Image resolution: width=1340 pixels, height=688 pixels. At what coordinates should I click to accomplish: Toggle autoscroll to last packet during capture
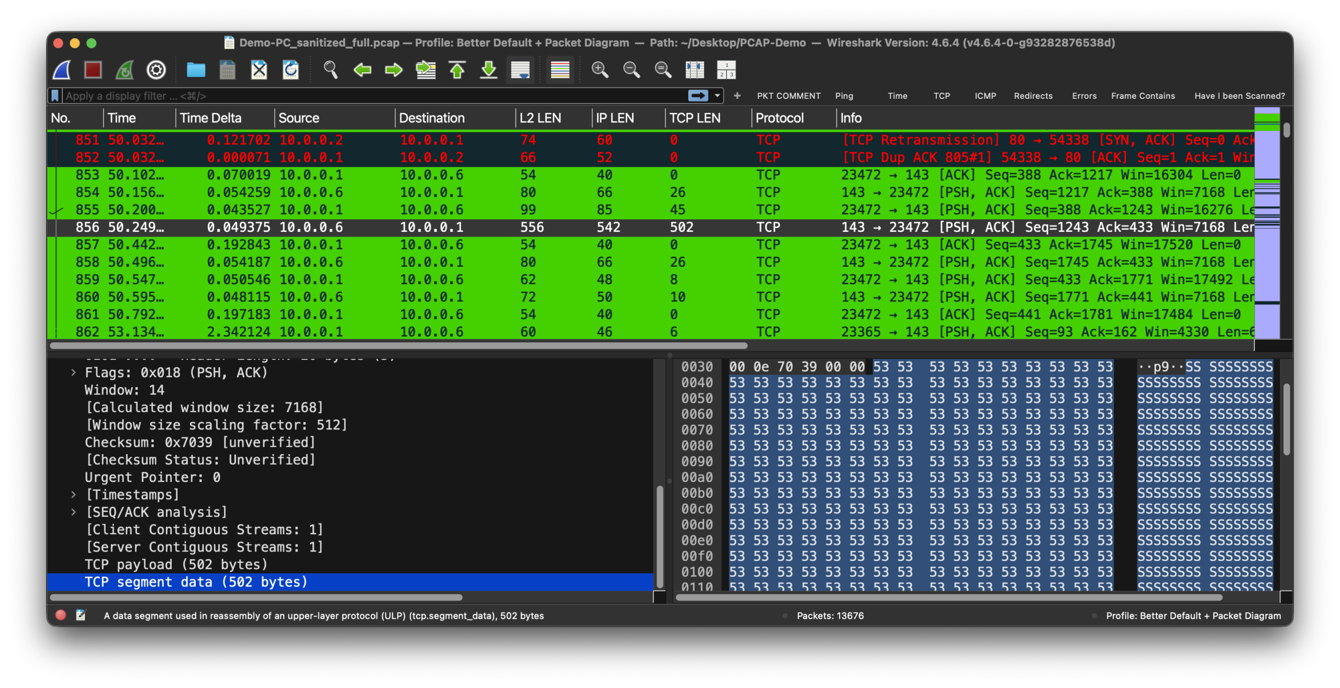(x=520, y=70)
